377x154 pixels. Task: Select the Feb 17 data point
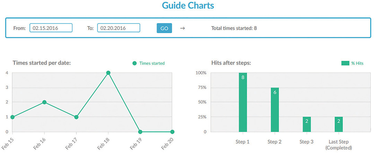coord(76,117)
